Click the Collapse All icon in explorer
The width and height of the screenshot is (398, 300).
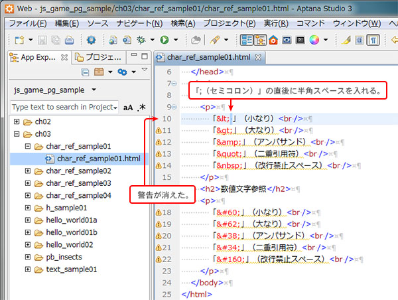pos(86,72)
